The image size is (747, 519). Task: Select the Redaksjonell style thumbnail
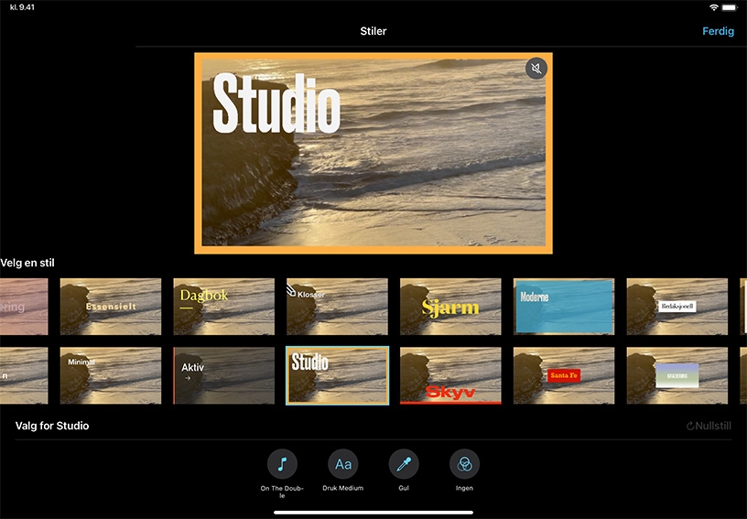coord(677,307)
